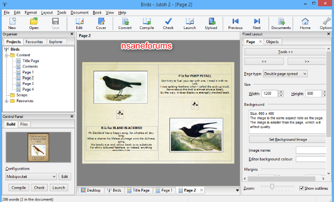Expand the Tools >> button
The width and height of the screenshot is (334, 202).
(x=285, y=52)
